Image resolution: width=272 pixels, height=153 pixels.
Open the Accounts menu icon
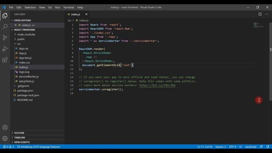5,127
